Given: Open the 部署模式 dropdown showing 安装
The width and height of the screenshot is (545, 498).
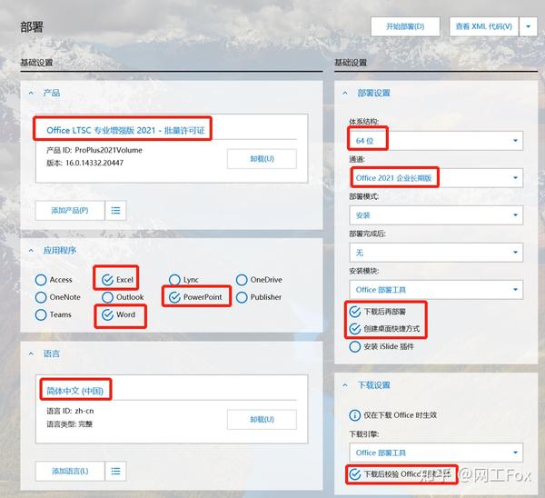Looking at the screenshot, I should 436,214.
